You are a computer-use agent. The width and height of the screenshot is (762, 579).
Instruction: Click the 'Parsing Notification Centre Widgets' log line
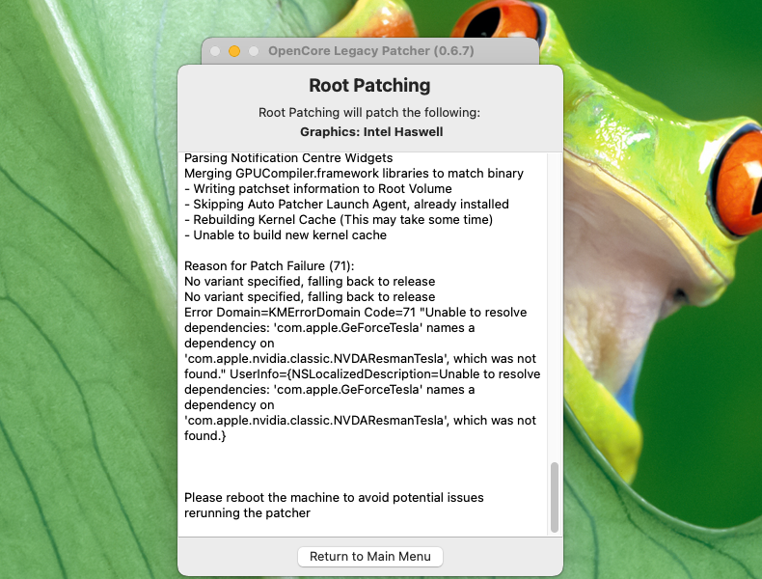pyautogui.click(x=288, y=158)
